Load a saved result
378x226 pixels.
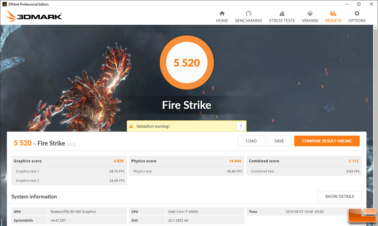(251, 141)
